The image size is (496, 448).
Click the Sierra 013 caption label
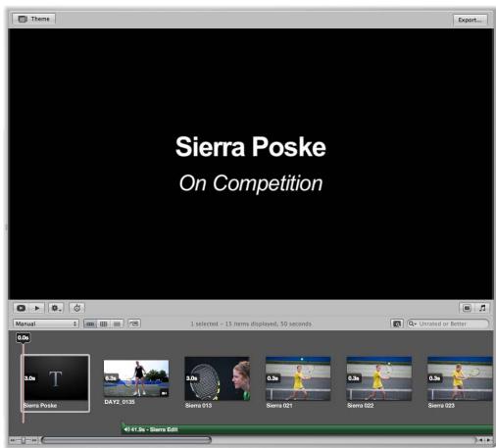click(x=198, y=406)
